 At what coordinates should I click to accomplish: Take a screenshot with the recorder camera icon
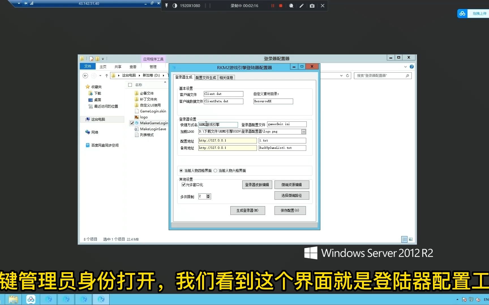click(312, 6)
